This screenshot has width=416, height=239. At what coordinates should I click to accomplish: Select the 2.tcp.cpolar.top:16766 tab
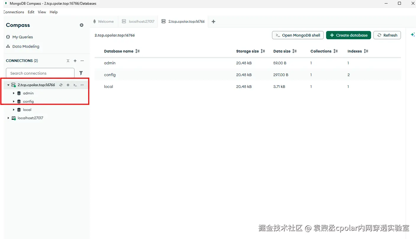(x=183, y=22)
